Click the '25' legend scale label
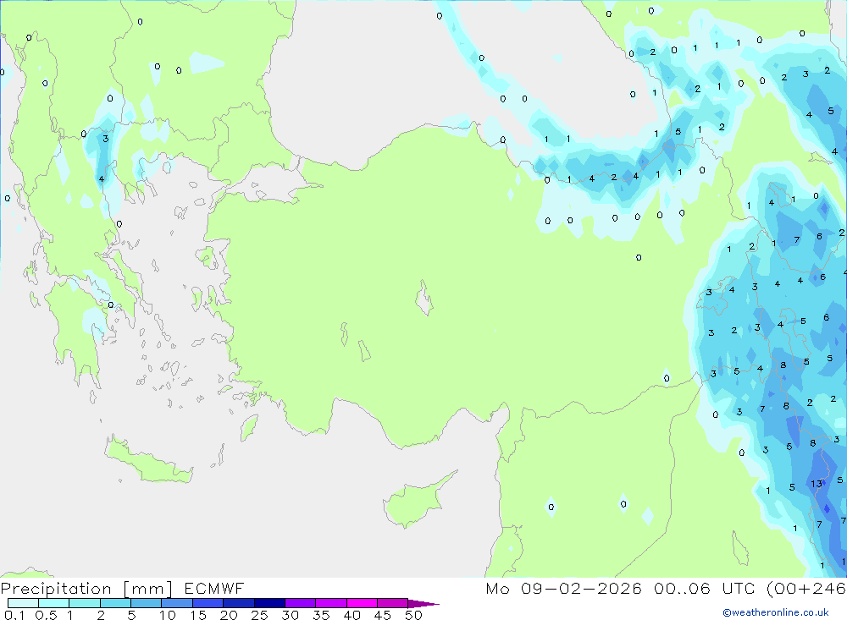 click(260, 615)
